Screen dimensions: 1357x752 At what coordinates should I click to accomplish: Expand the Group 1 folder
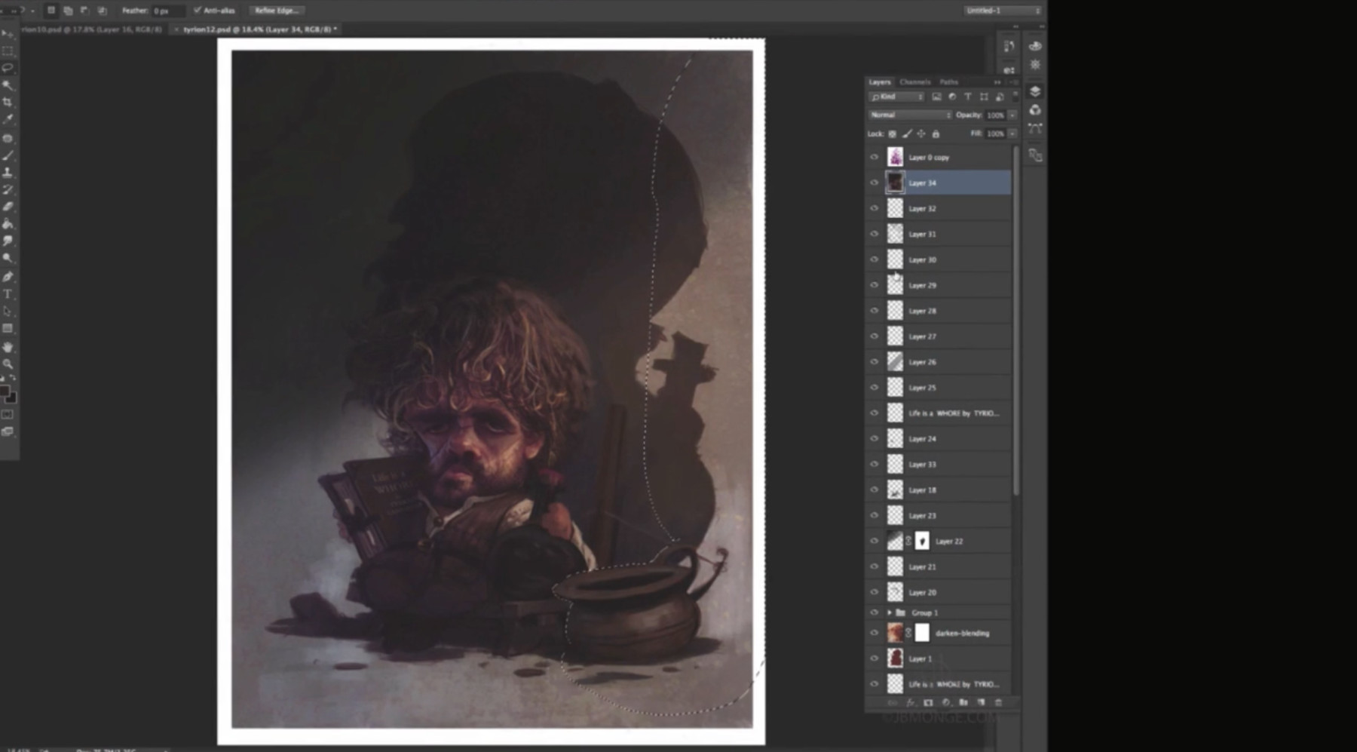point(890,612)
